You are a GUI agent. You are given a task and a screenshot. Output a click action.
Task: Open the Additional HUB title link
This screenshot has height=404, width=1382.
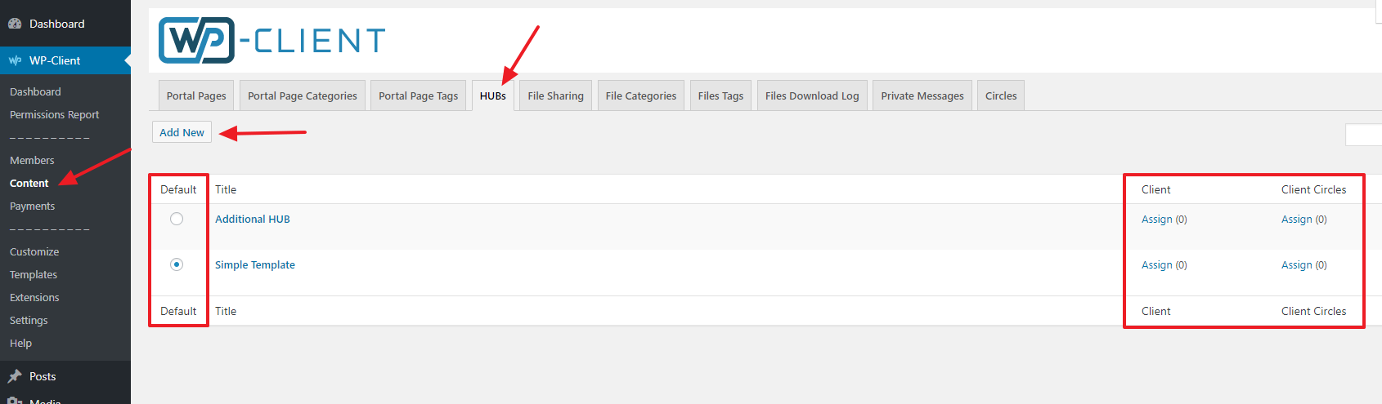tap(253, 219)
